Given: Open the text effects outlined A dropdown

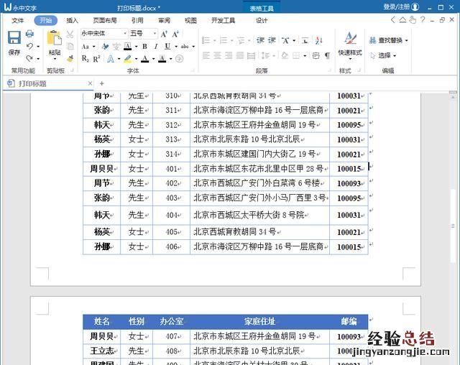Looking at the screenshot, I should tap(119, 59).
